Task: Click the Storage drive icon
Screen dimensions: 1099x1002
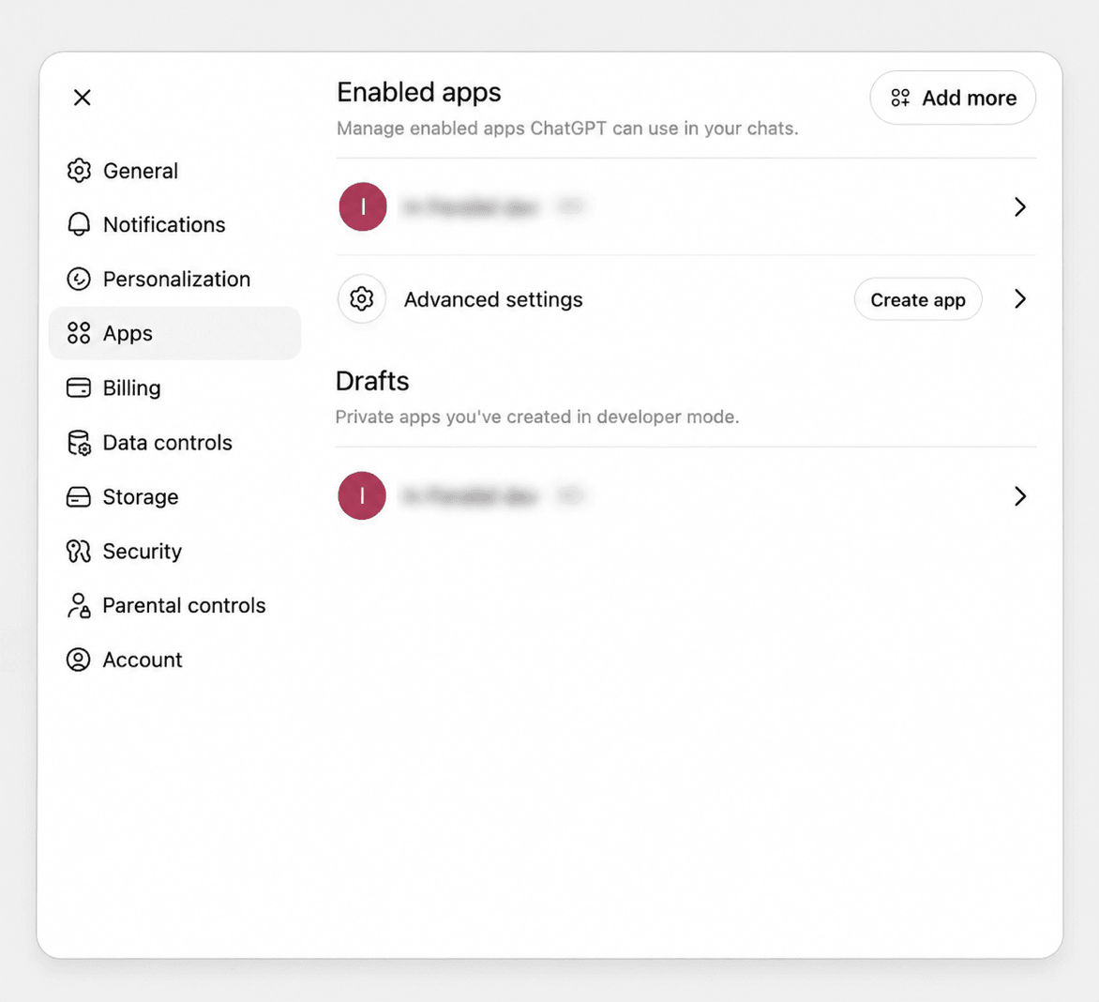Action: 79,497
